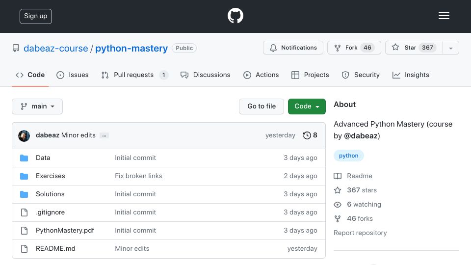Expand the green Code dropdown
The image size is (471, 265).
click(307, 106)
